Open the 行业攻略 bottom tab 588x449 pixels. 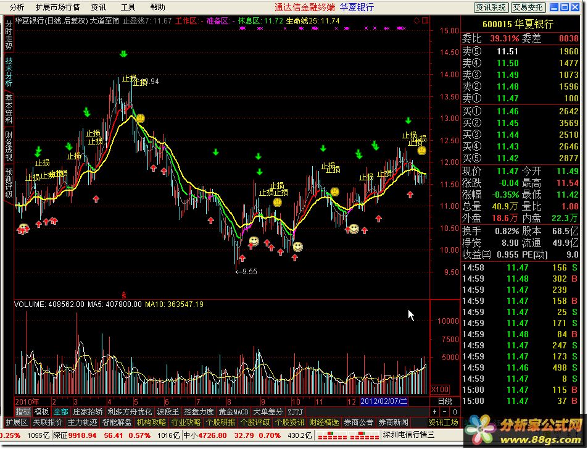click(x=186, y=422)
